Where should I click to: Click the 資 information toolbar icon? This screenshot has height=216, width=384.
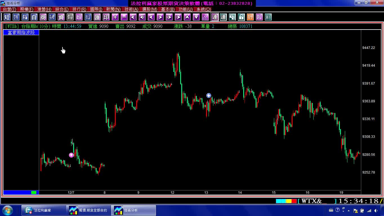click(x=61, y=17)
